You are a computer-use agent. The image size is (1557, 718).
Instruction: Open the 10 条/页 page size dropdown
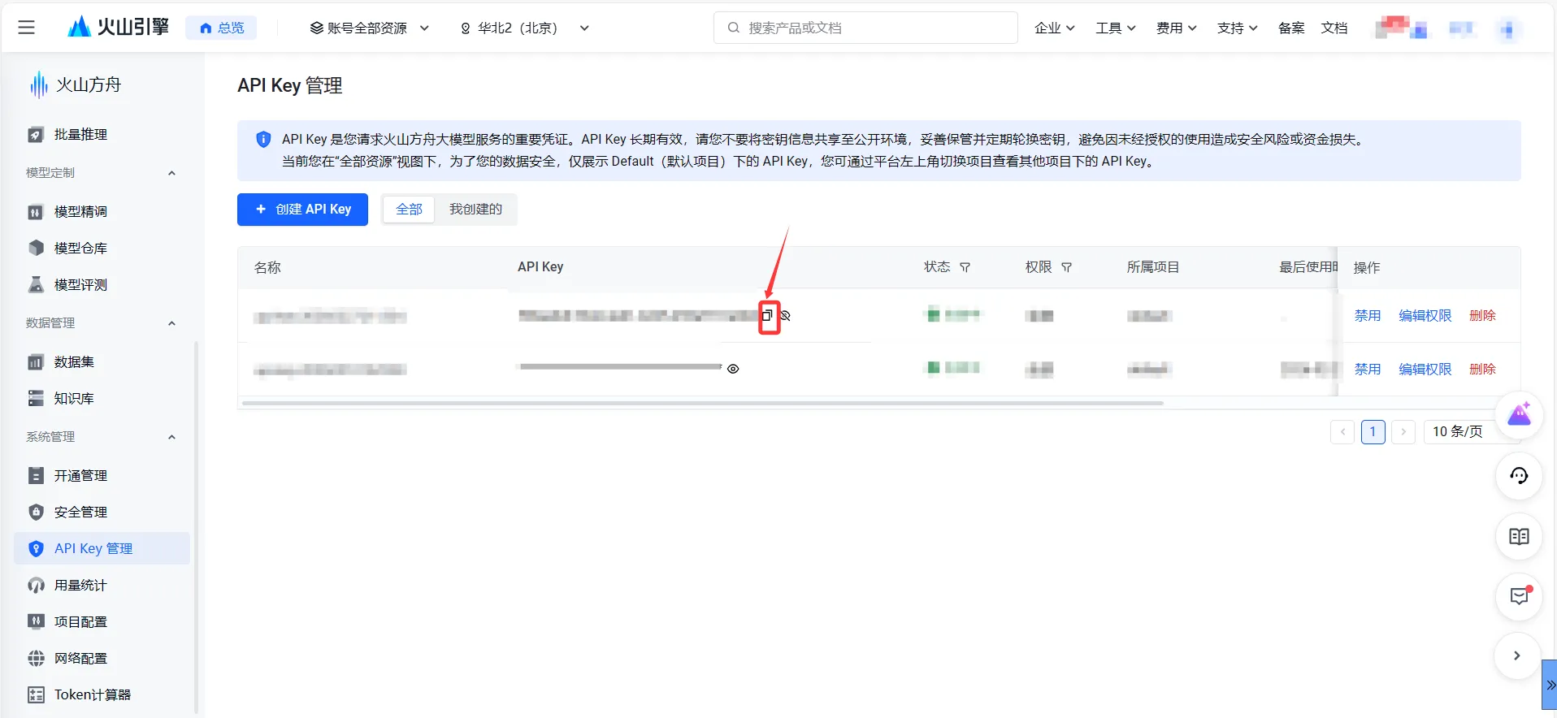(1460, 431)
